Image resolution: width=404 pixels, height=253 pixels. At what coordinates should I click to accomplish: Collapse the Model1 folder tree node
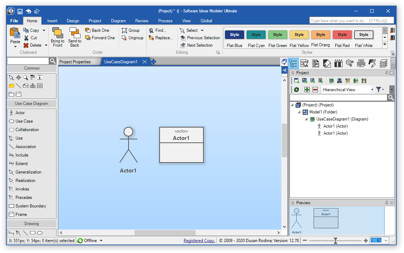pyautogui.click(x=299, y=112)
